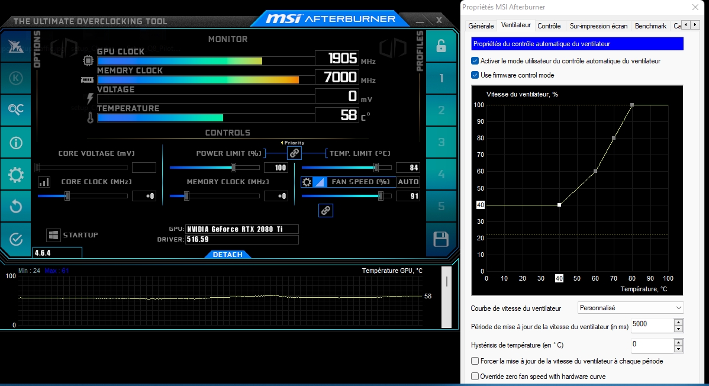Click the temperature hysteresis input field
This screenshot has width=709, height=386.
click(x=652, y=345)
